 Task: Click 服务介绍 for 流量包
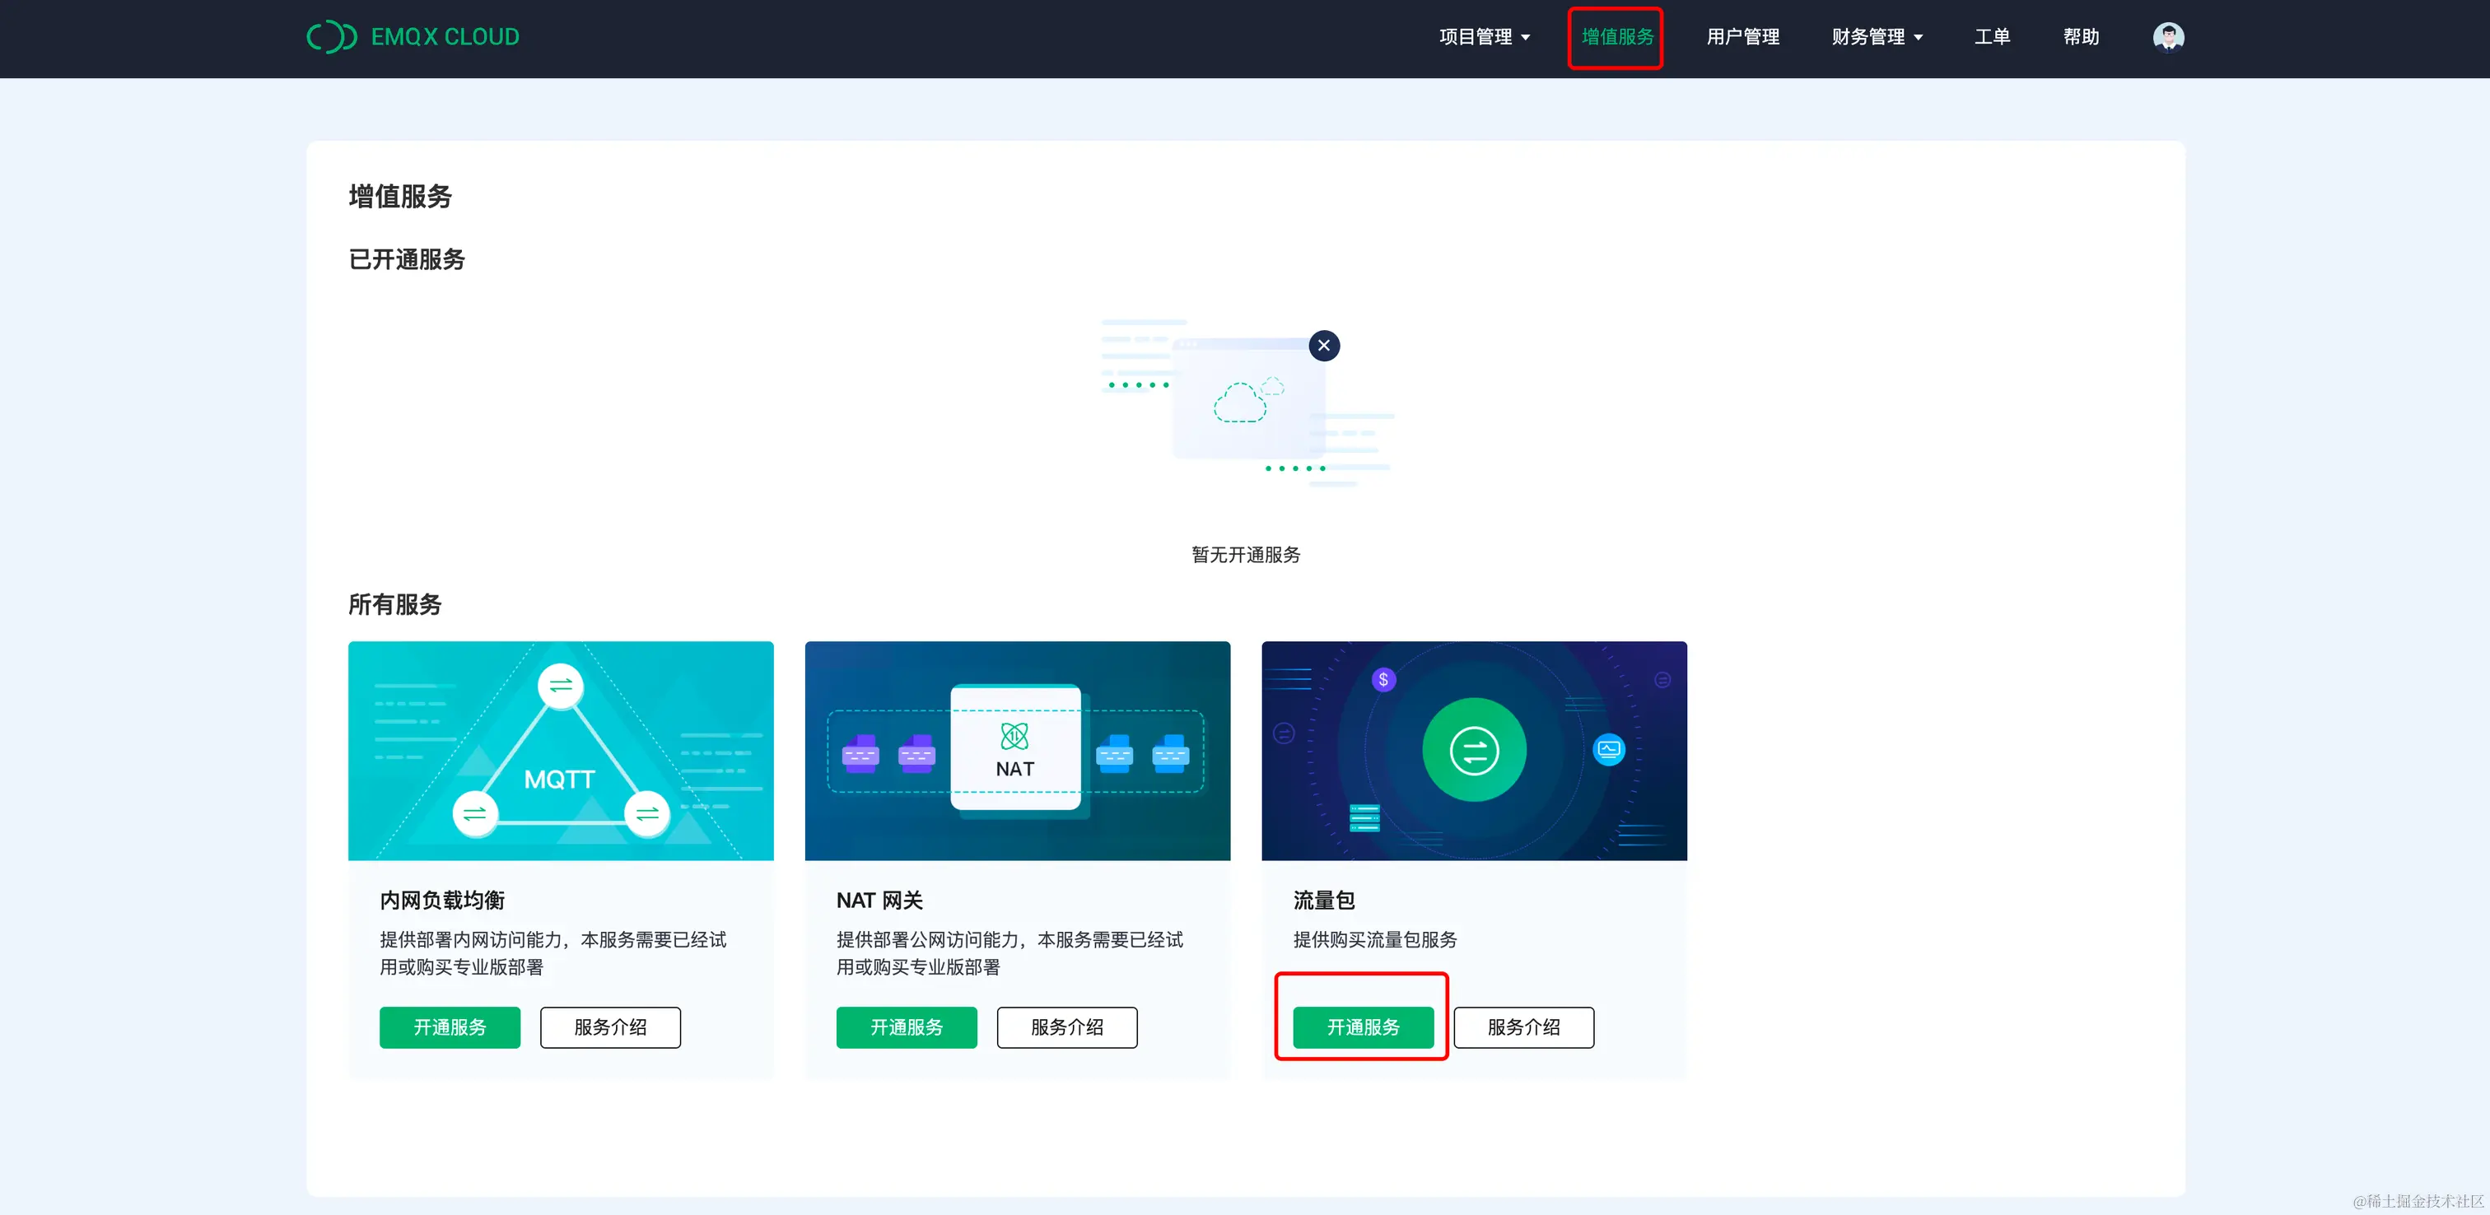1524,1027
